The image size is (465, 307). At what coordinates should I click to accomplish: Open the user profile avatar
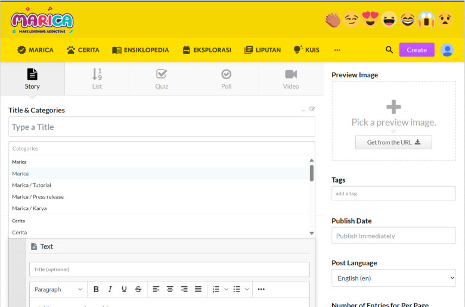(447, 50)
